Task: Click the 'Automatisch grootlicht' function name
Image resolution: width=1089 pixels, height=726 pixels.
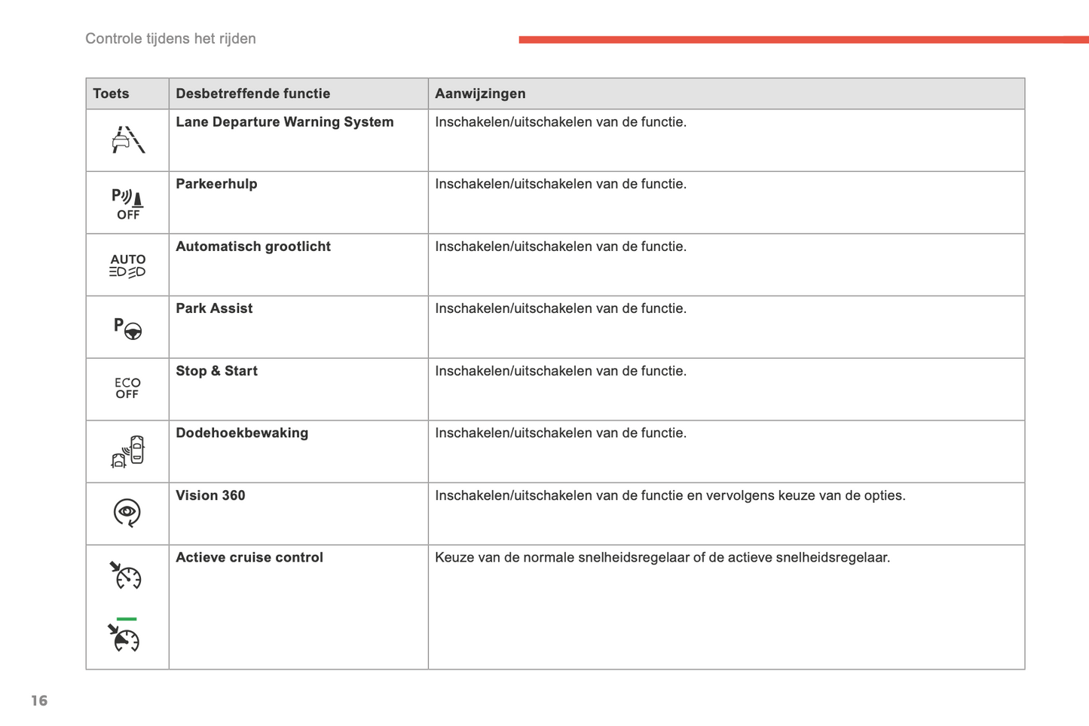Action: [252, 247]
